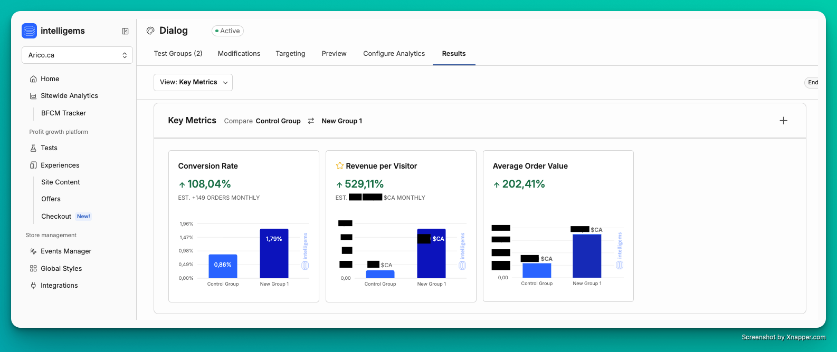Screen dimensions: 837x352
Task: Click the Global Styles grid icon
Action: [33, 269]
